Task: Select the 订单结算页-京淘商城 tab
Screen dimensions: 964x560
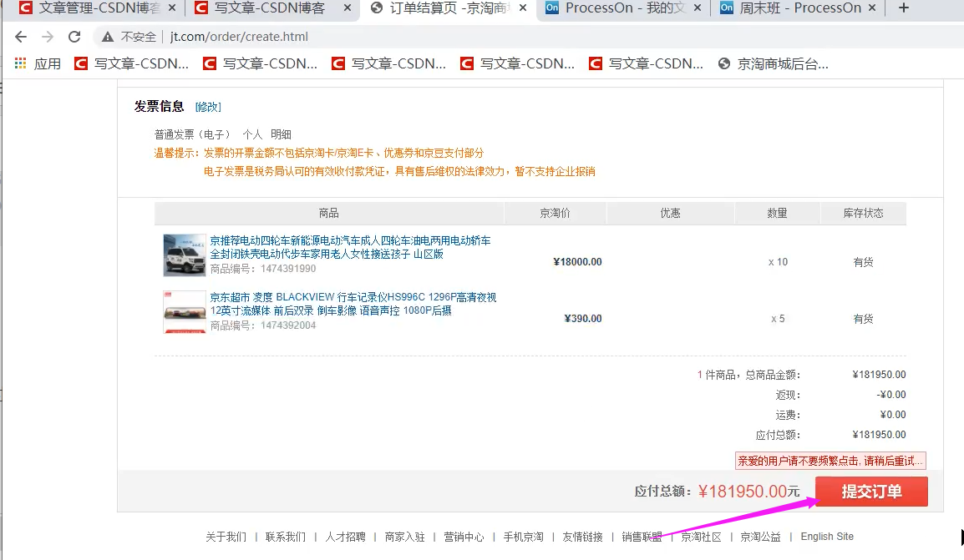Action: click(x=449, y=8)
